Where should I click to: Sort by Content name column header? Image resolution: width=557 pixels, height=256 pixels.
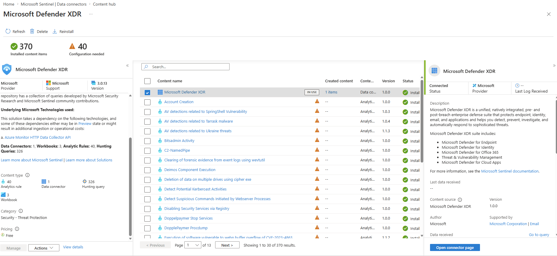pyautogui.click(x=170, y=81)
